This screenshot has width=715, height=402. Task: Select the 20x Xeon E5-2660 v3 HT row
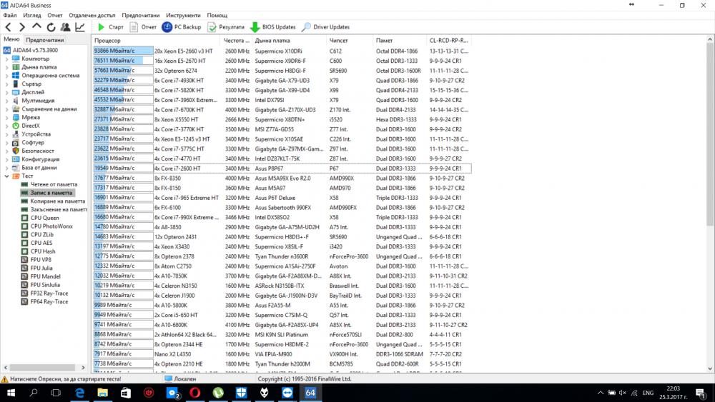pos(282,51)
